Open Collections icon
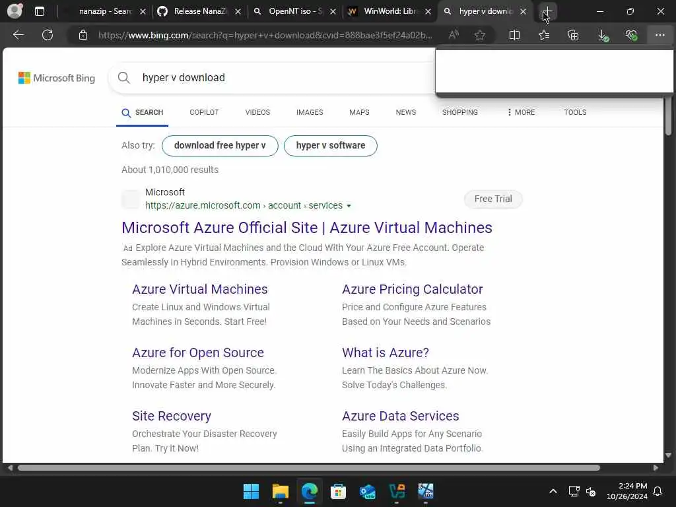This screenshot has height=507, width=676. (x=573, y=35)
